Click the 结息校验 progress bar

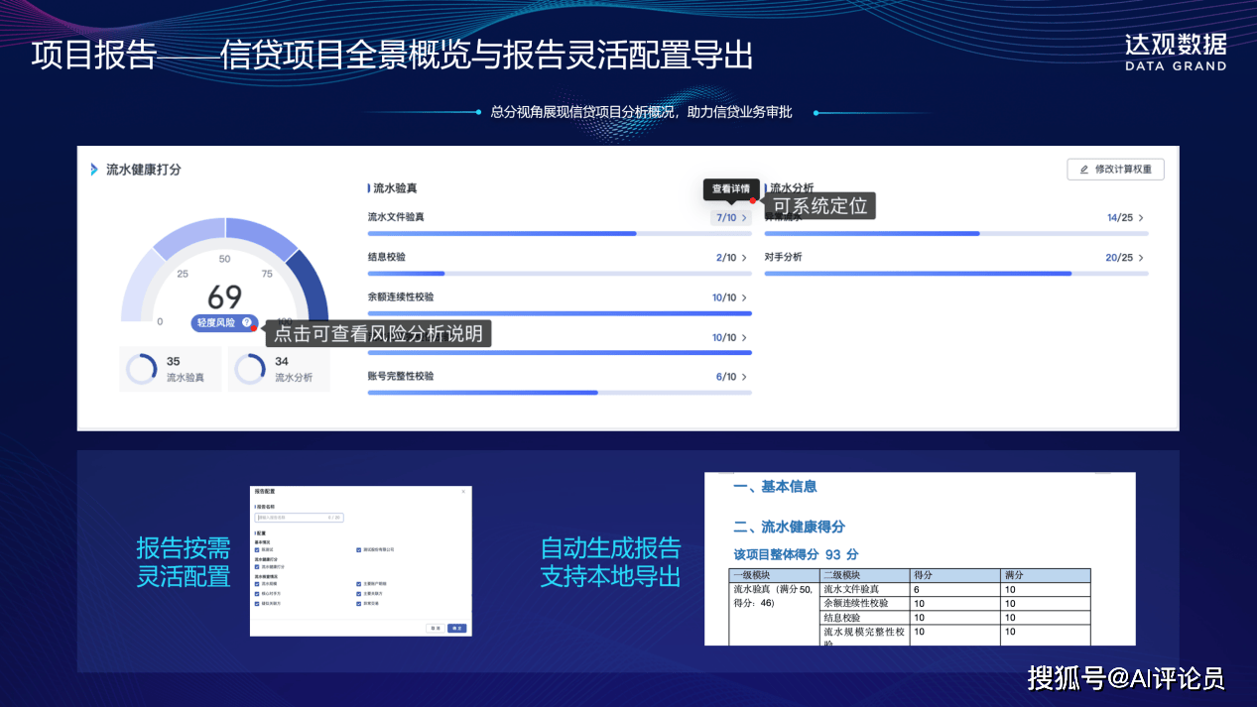pyautogui.click(x=558, y=273)
